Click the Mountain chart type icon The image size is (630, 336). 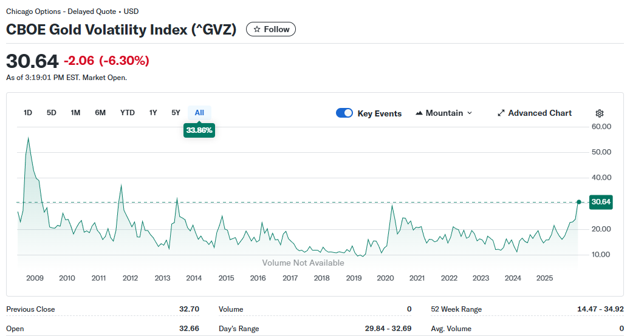point(419,113)
